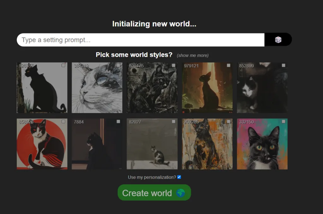Image resolution: width=323 pixels, height=214 pixels.
Task: Pick the black cat silhouette on white thumbnail
Action: 42,88
